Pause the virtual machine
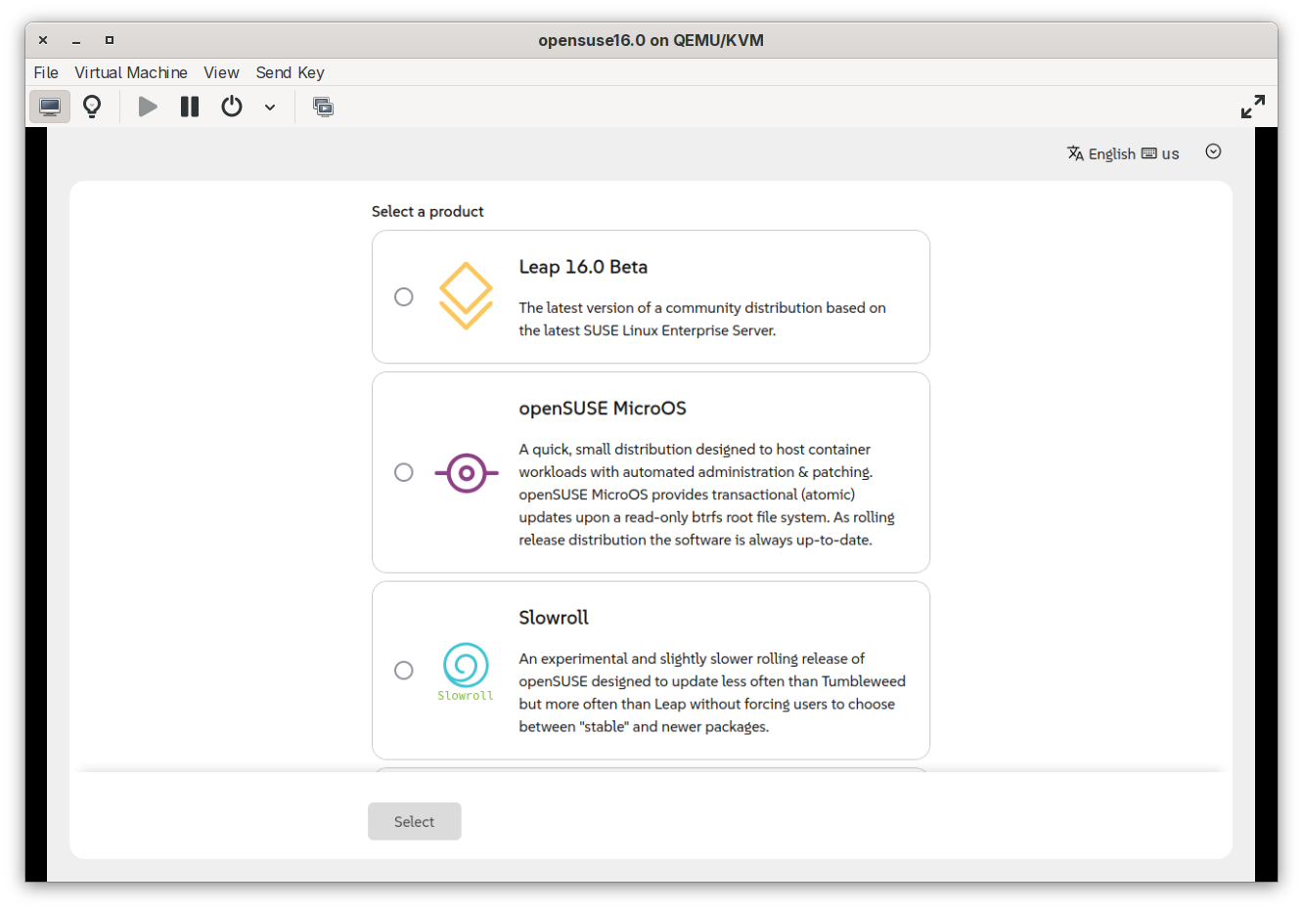1303x910 pixels. 190,107
